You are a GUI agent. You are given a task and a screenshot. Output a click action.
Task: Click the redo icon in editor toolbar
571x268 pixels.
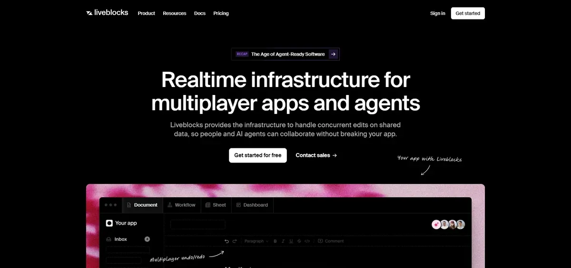point(235,241)
